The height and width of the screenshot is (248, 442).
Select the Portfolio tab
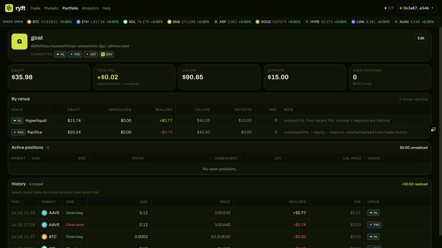pyautogui.click(x=70, y=8)
